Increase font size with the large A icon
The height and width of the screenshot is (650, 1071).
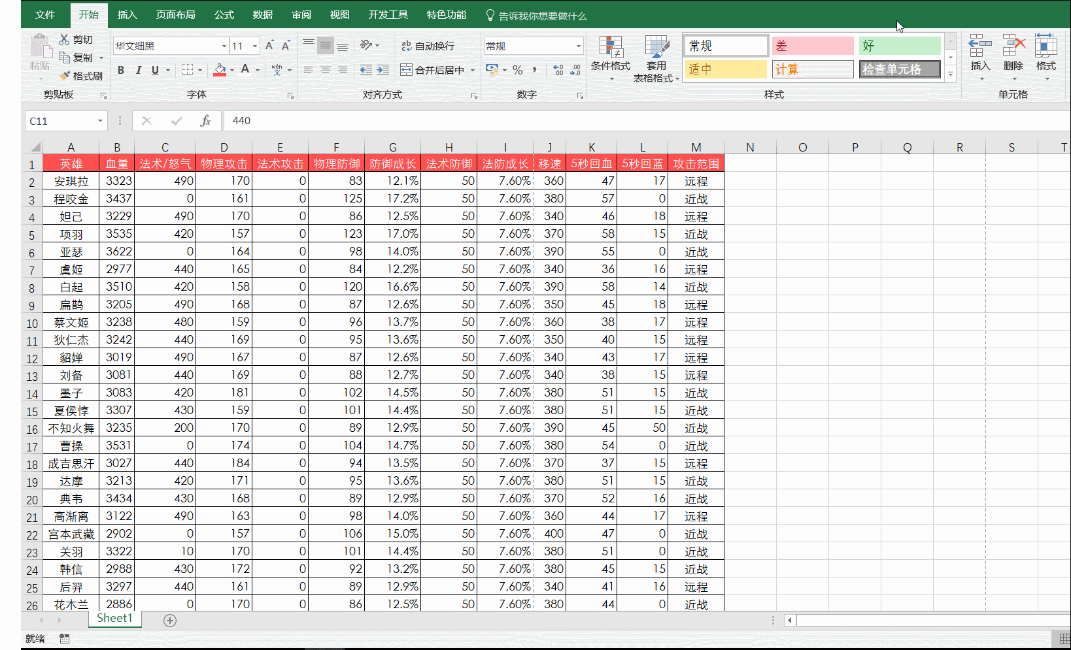coord(269,46)
